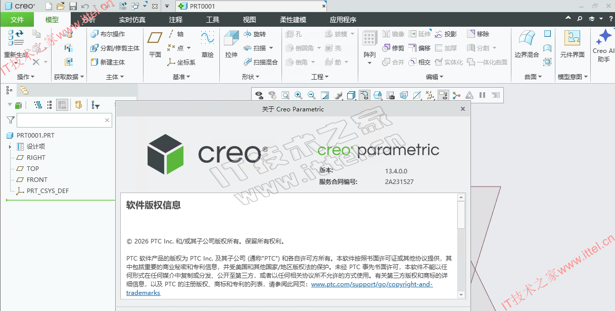Switch to the 注释 ribbon tab

176,20
